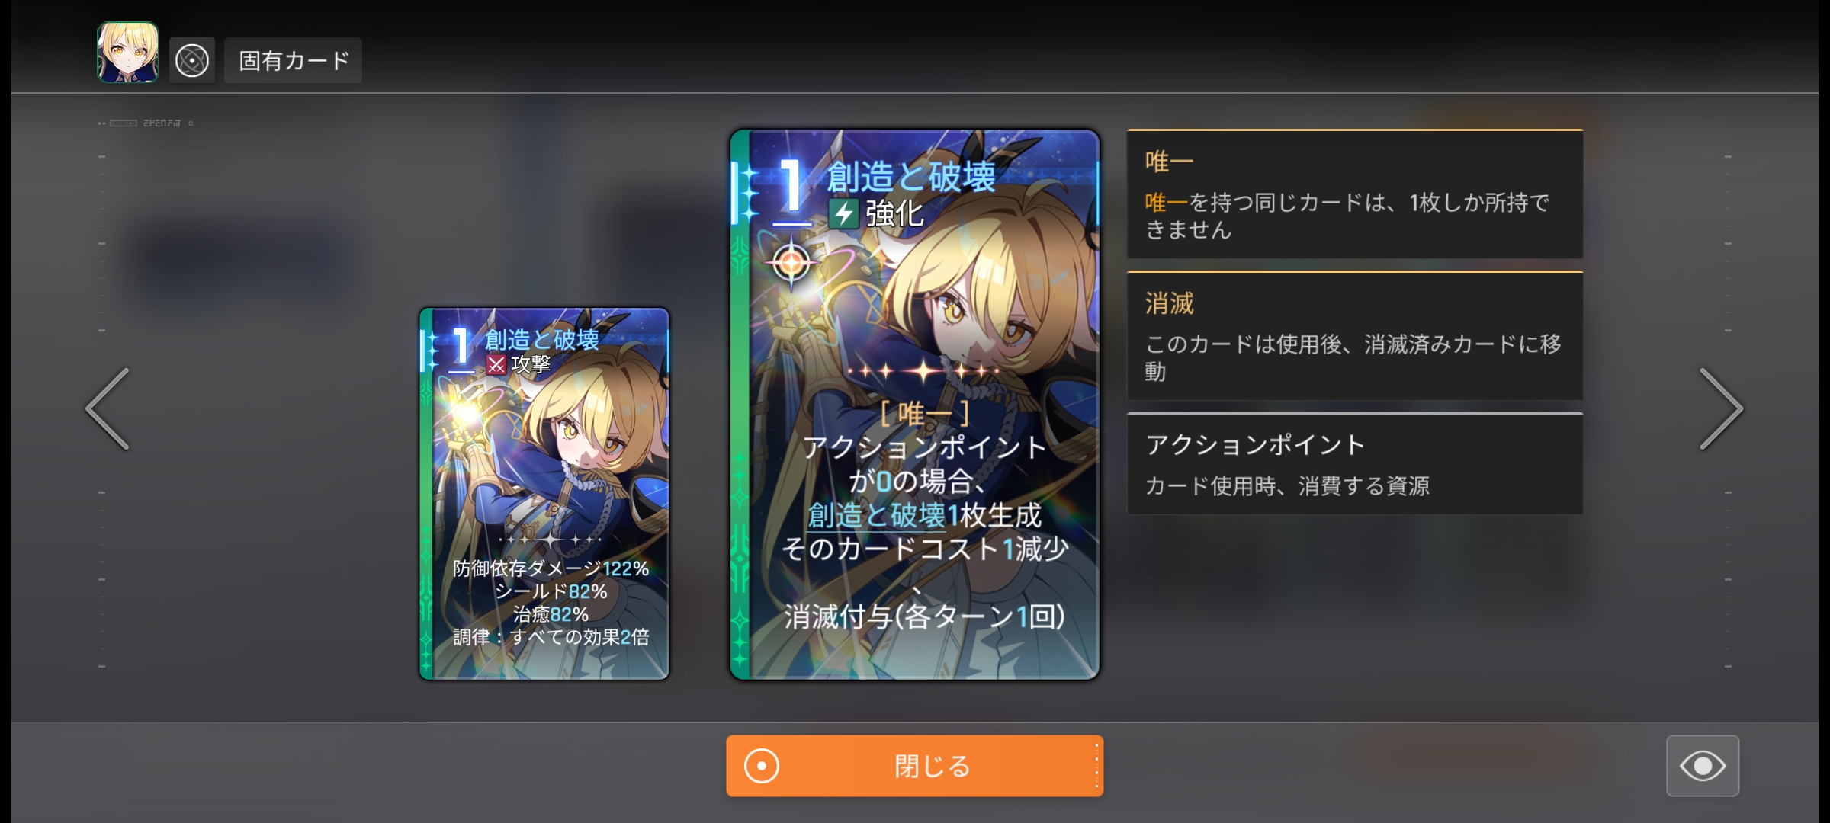This screenshot has height=823, width=1830.
Task: Click the orange 閉じる button
Action: (x=914, y=766)
